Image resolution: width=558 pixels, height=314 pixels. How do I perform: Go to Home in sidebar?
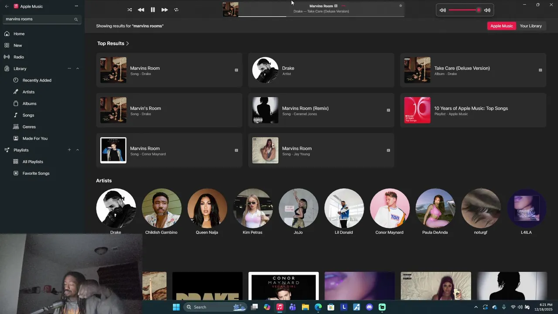click(19, 34)
